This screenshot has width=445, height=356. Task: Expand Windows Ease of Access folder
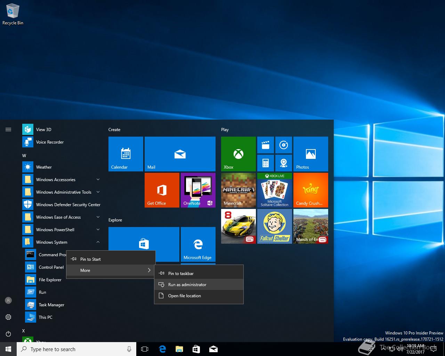(61, 217)
